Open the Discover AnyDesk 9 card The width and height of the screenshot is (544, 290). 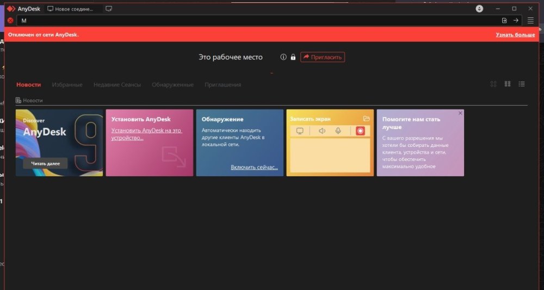click(x=59, y=143)
